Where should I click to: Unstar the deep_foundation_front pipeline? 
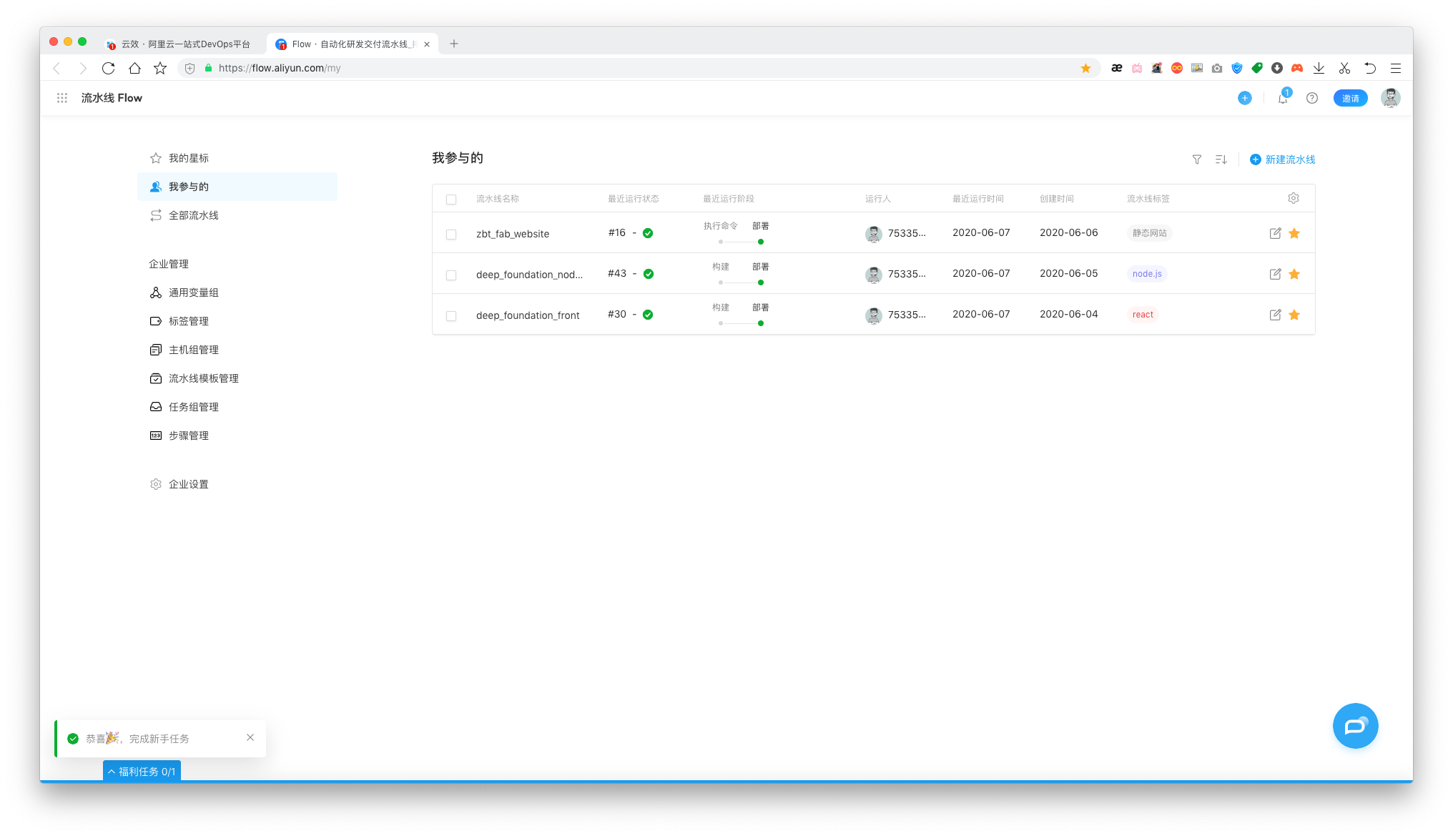[1294, 315]
